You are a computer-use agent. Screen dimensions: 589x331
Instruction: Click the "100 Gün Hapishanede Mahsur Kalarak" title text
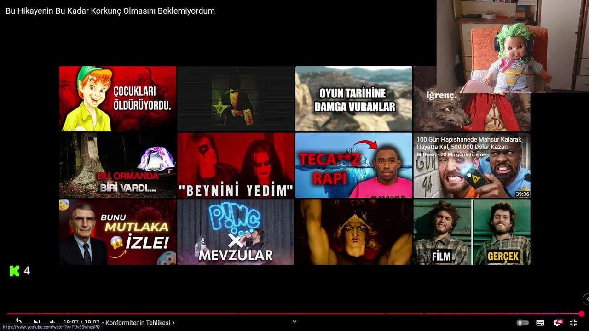(x=469, y=143)
